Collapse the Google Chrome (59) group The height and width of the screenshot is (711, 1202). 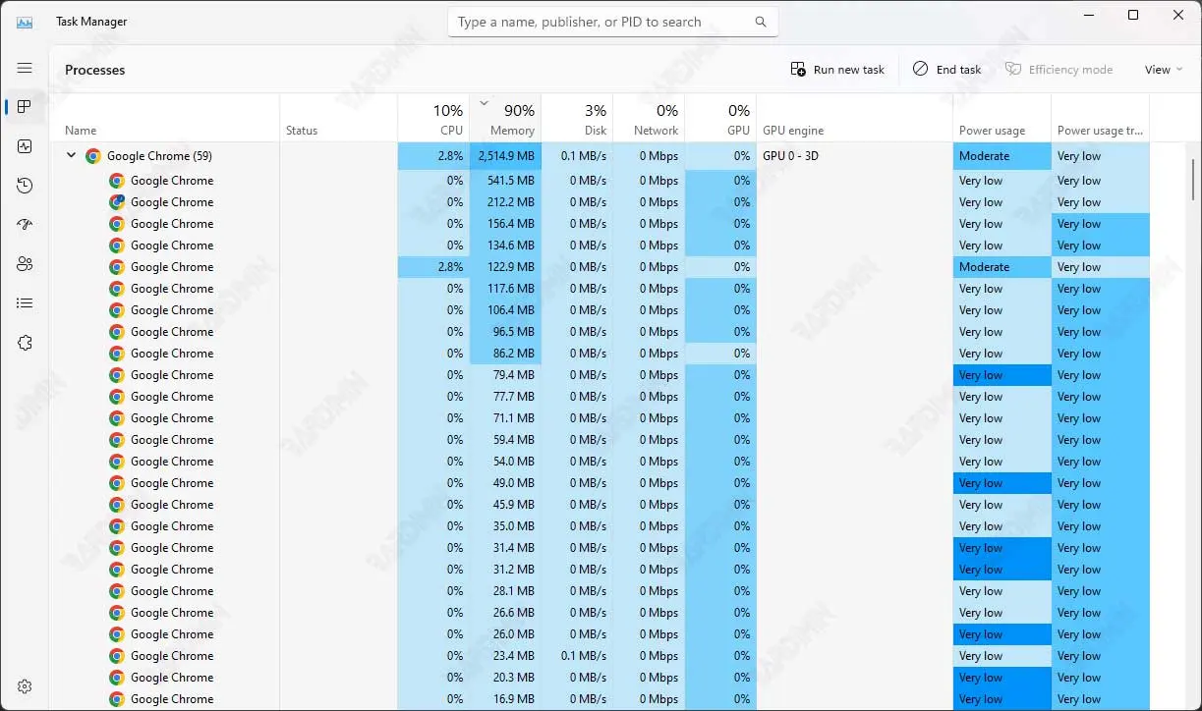pyautogui.click(x=71, y=155)
